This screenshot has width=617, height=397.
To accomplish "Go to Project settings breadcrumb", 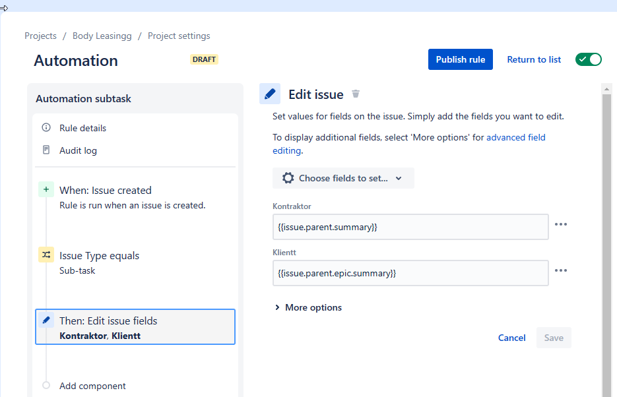I will point(179,36).
